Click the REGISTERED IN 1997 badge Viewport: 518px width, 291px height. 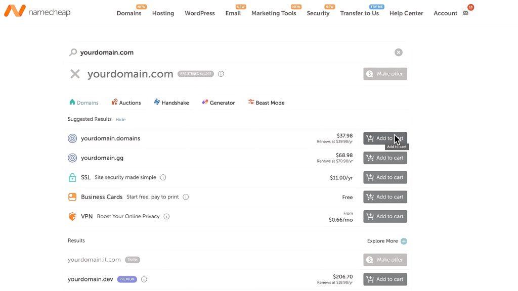(x=196, y=74)
